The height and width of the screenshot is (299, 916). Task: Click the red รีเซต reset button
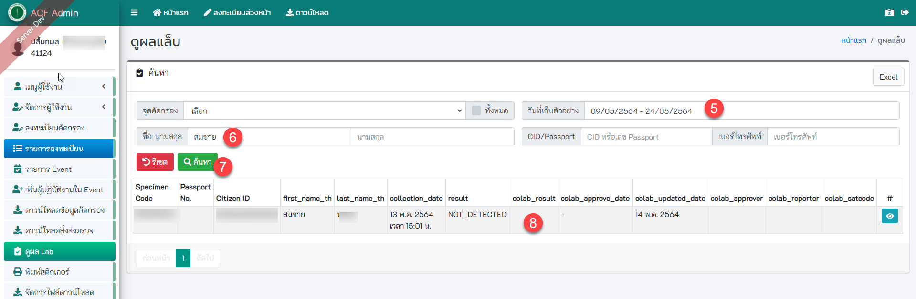(155, 162)
